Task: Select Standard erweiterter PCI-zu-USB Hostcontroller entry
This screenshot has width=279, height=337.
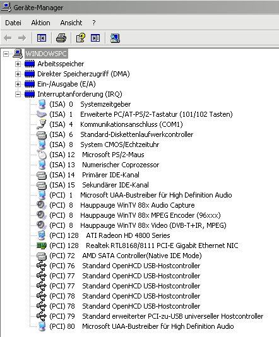Action: (157, 316)
